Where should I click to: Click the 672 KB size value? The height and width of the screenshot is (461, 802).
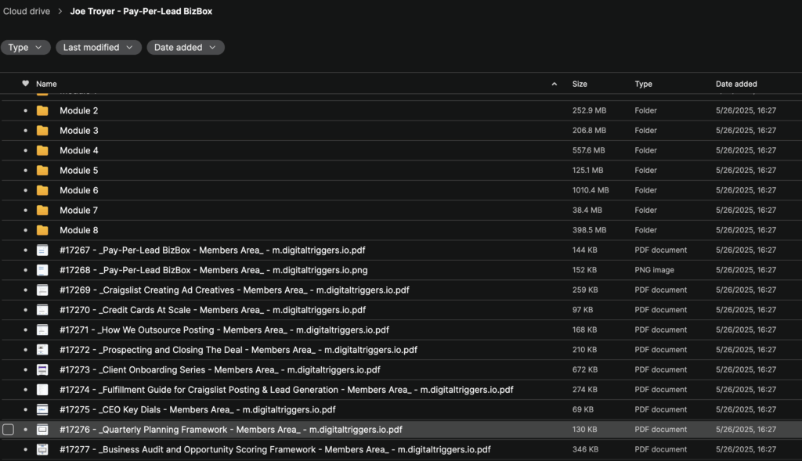(x=584, y=369)
